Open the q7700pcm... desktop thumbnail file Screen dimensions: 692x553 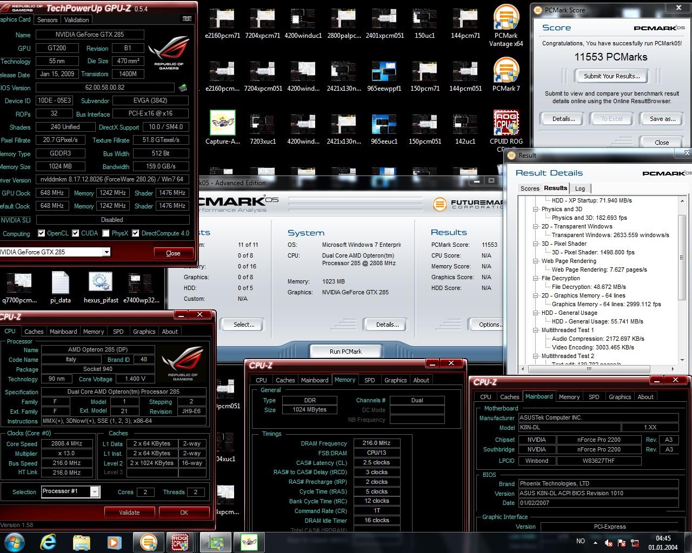coord(19,287)
